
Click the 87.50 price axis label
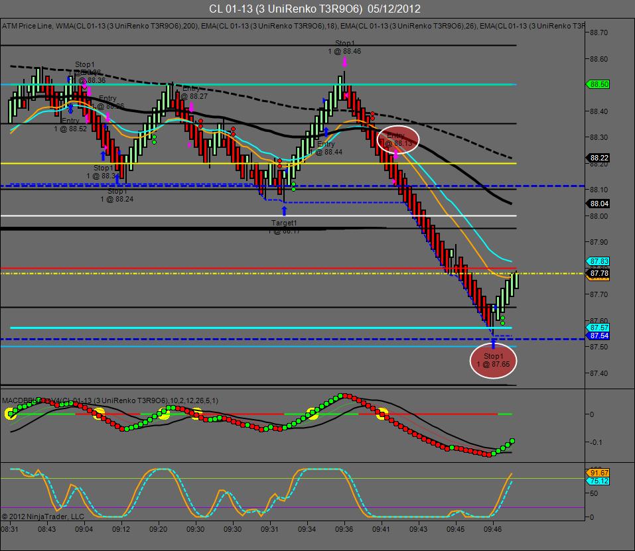click(x=599, y=347)
